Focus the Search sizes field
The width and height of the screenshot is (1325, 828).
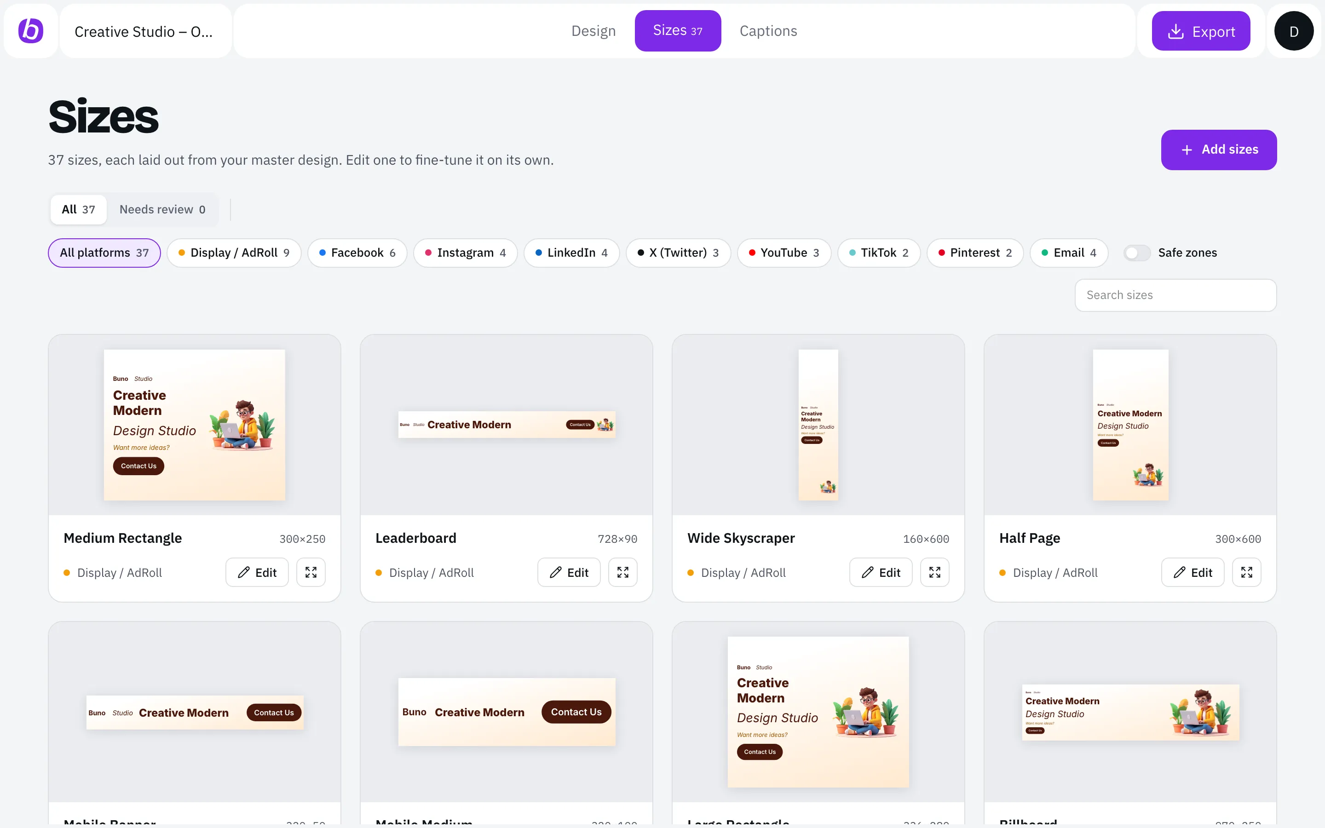[x=1175, y=296]
